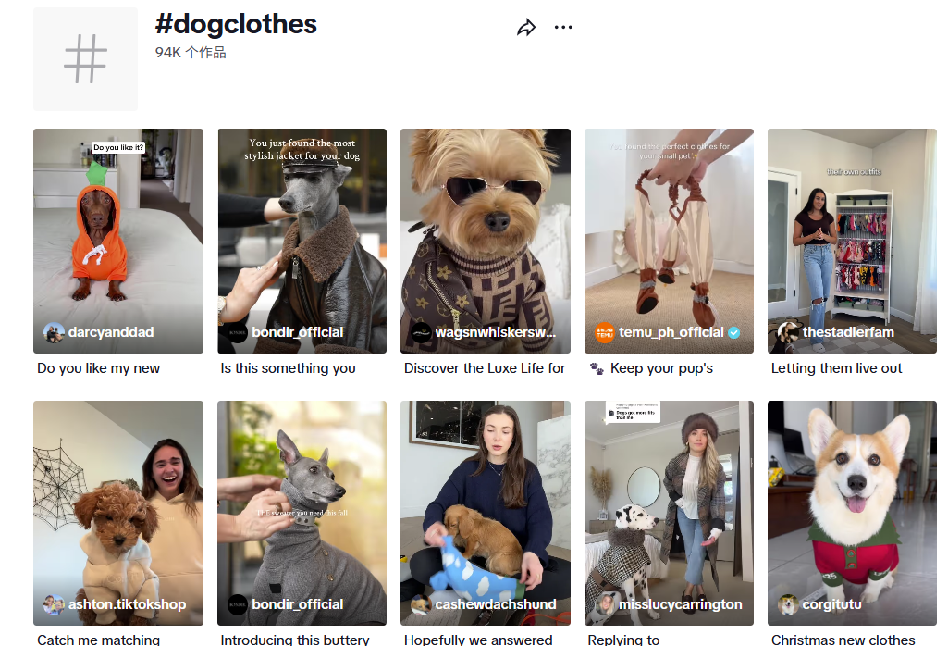Open the three-dot more options menu

point(563,28)
